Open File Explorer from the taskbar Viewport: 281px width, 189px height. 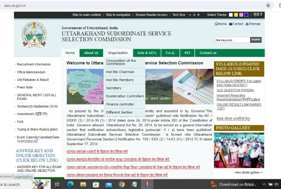tap(83, 184)
